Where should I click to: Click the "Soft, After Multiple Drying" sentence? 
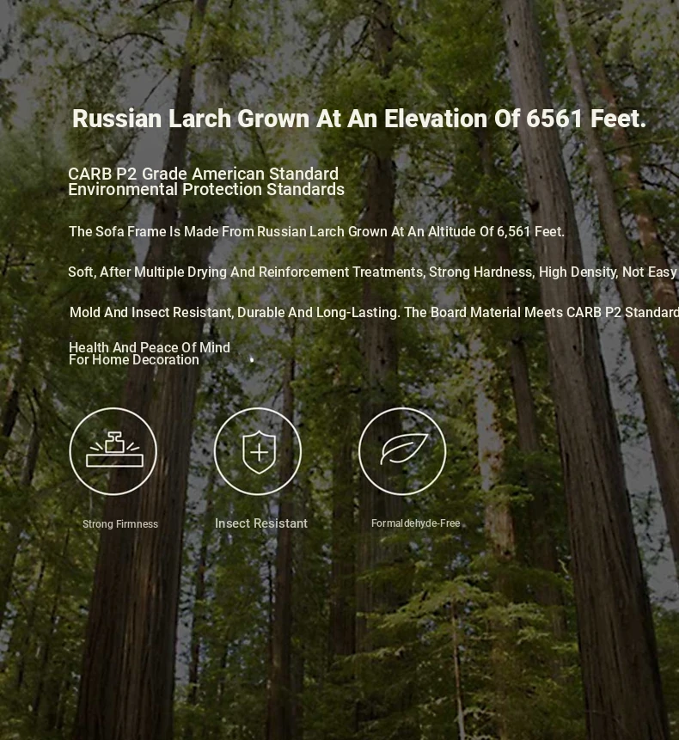coord(373,272)
